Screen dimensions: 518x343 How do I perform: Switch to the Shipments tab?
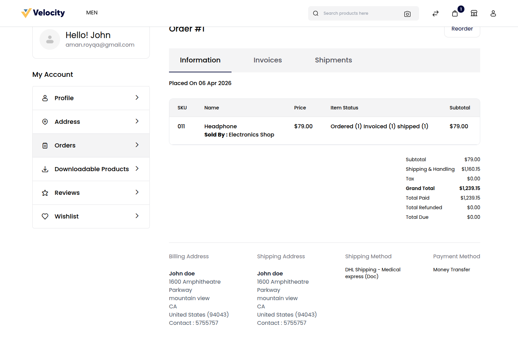[333, 60]
